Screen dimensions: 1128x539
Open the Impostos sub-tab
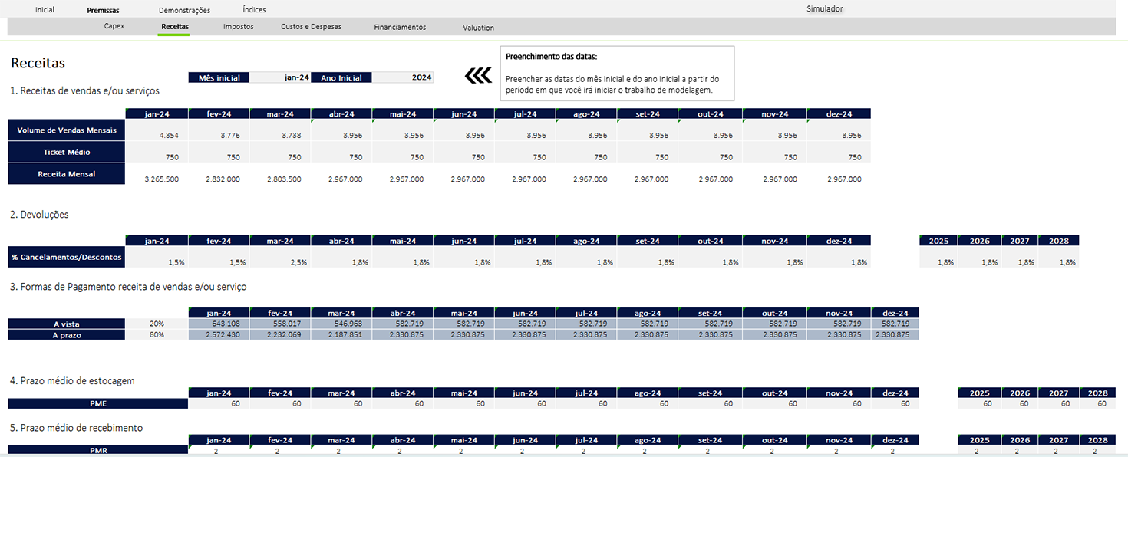coord(238,26)
